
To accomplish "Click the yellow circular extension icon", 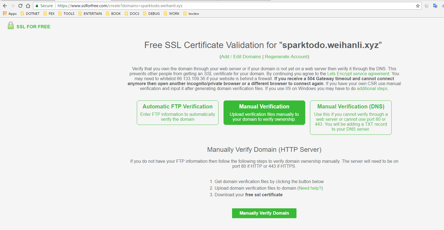I will [x=427, y=6].
